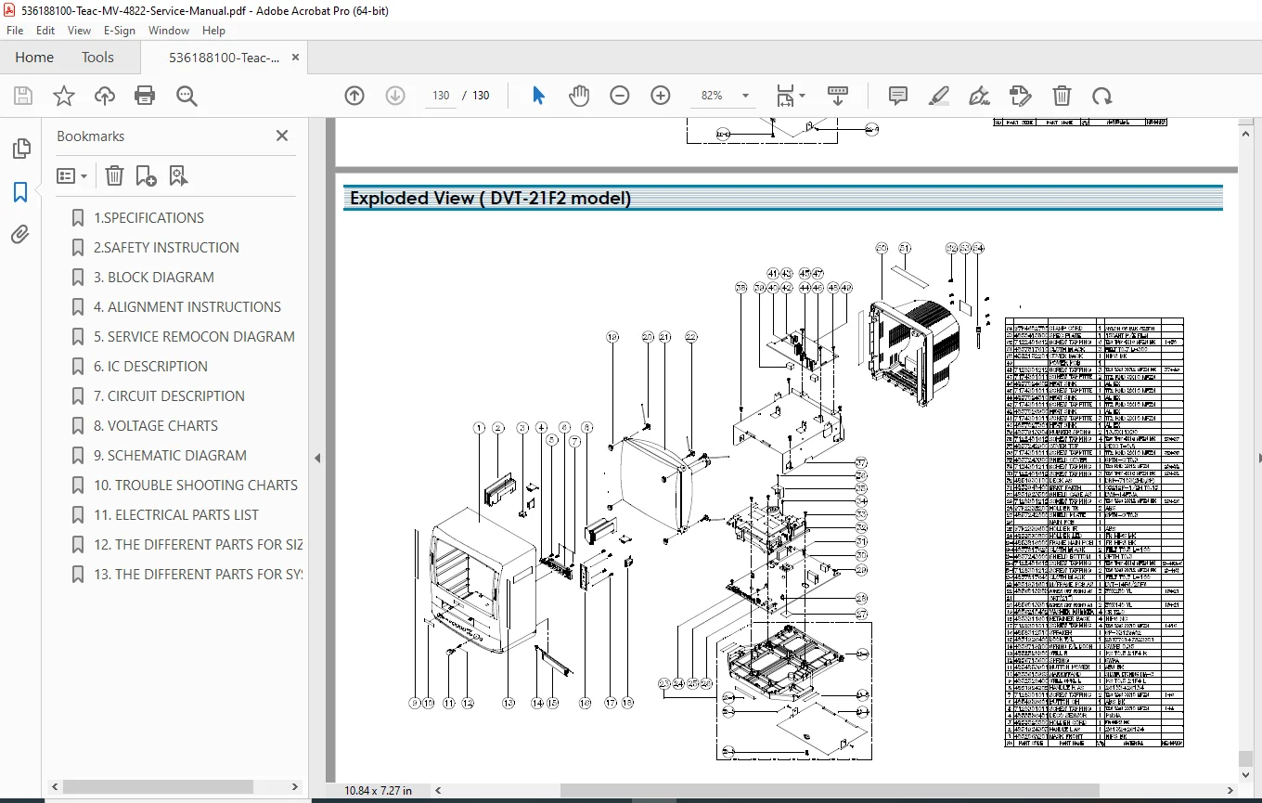
Task: Activate the Hand pan tool
Action: (579, 96)
